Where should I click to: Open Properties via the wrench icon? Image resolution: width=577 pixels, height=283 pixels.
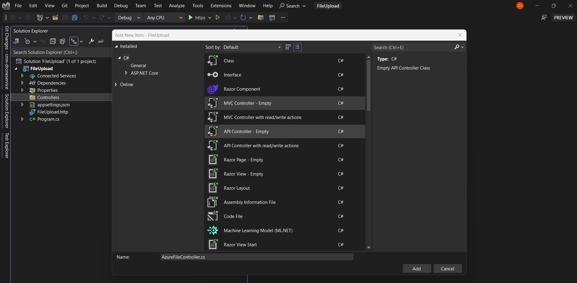click(x=91, y=41)
